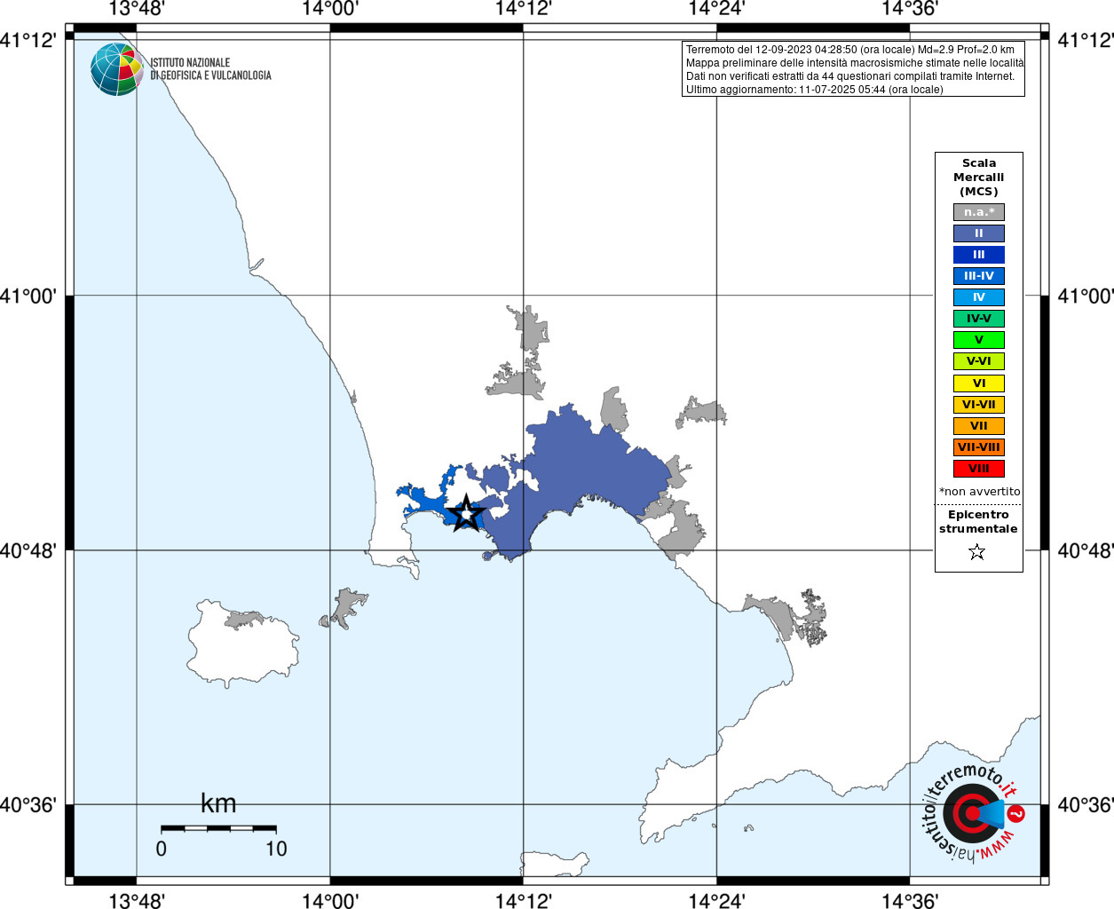Select the III intensity legend swatch
This screenshot has height=909, width=1114.
tap(979, 255)
